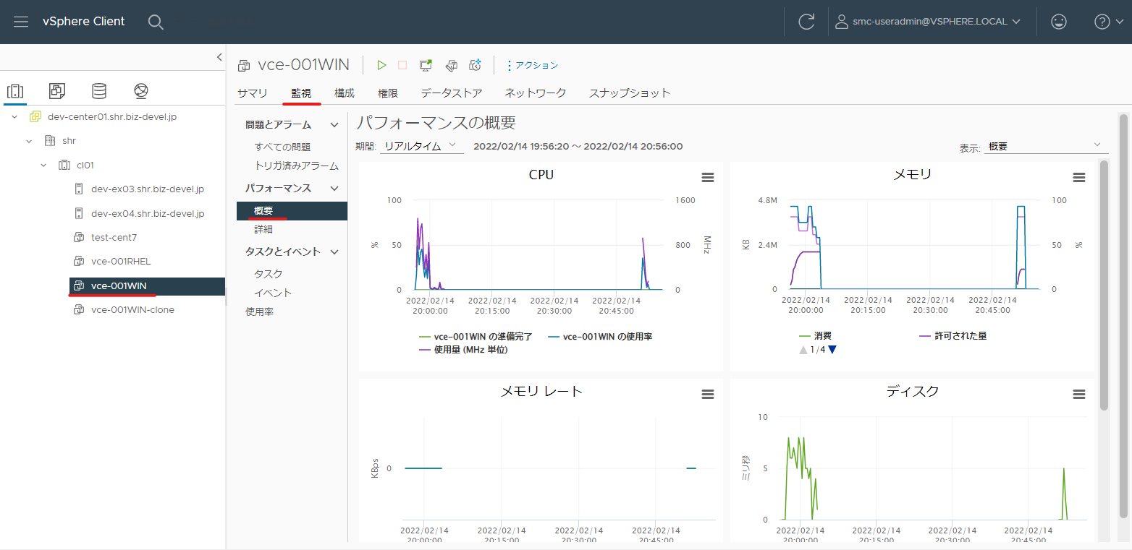
Task: Switch to the スナップショット tab
Action: (x=630, y=93)
